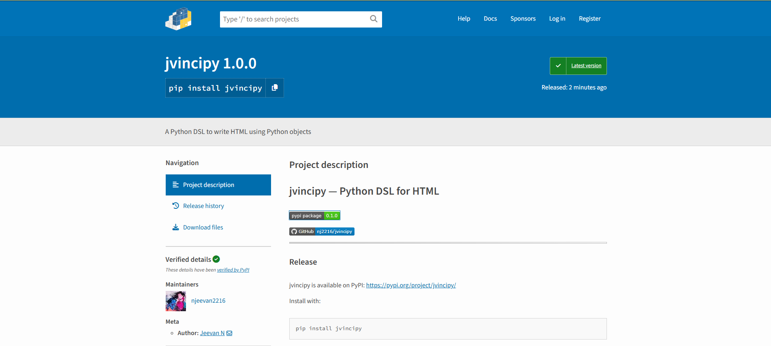Click the pypi package 0.1.0 badge
The width and height of the screenshot is (771, 346).
314,216
